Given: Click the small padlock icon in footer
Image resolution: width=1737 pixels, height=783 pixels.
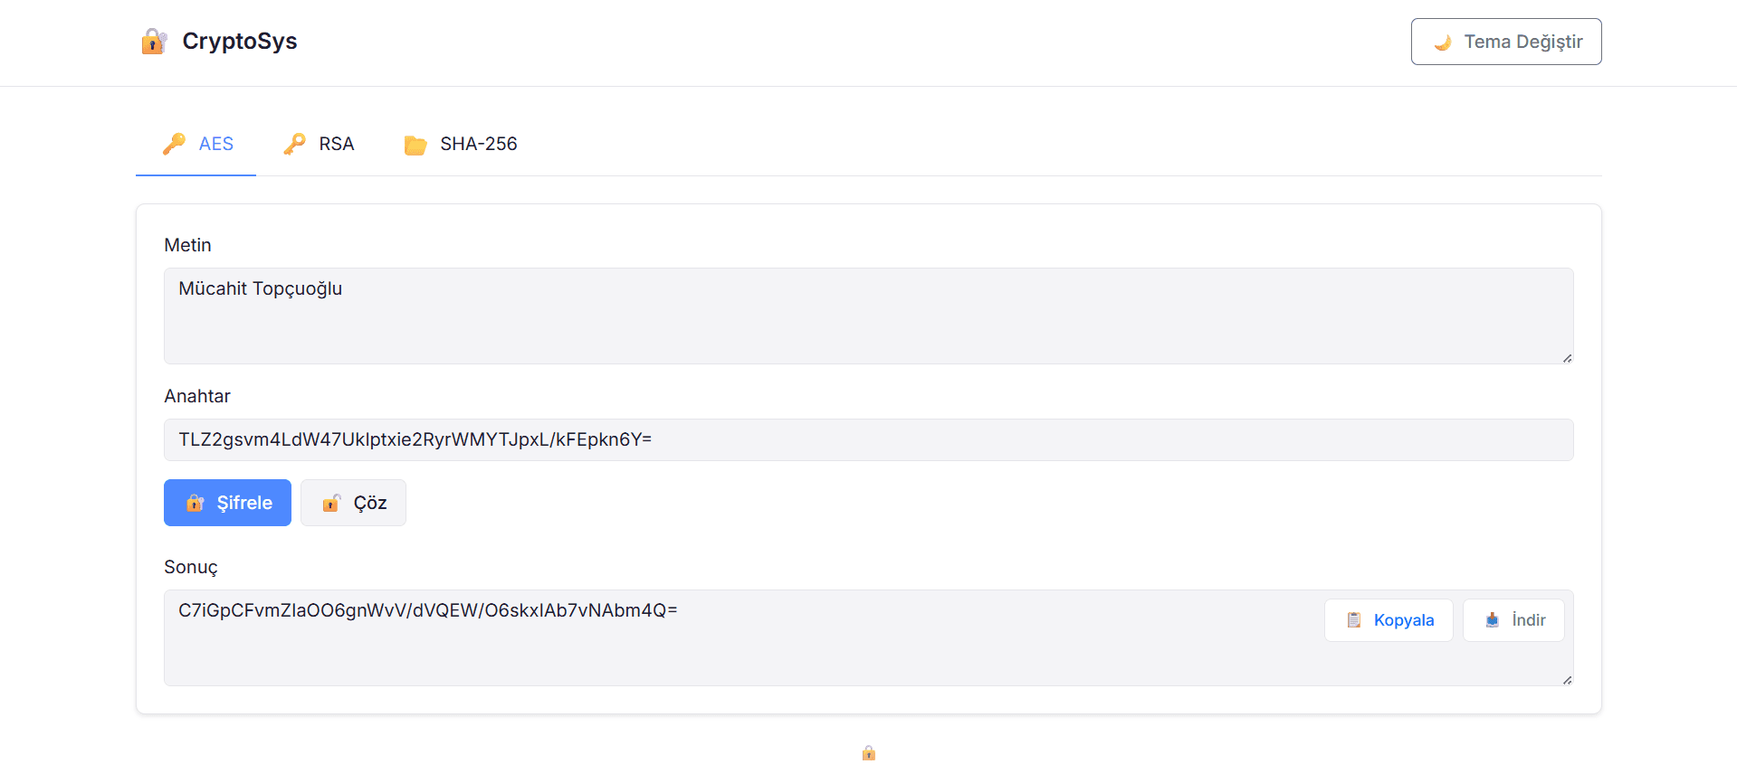Looking at the screenshot, I should 869,752.
